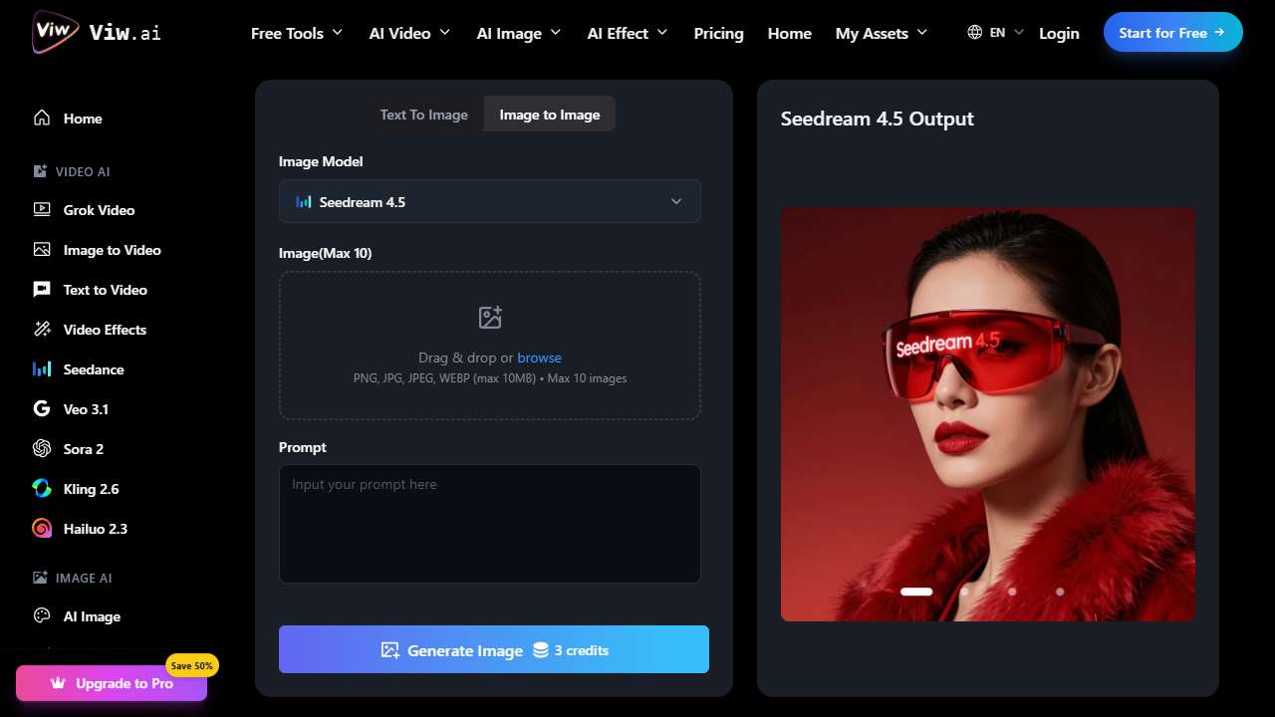Expand the Free Tools menu
This screenshot has width=1275, height=717.
296,33
